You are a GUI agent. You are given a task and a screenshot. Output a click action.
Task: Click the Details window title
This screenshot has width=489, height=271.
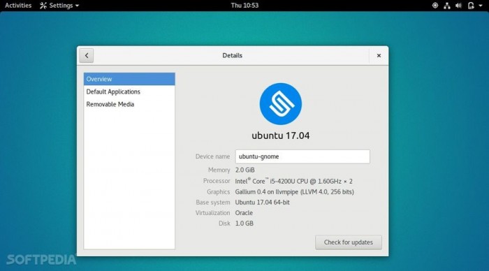(233, 55)
